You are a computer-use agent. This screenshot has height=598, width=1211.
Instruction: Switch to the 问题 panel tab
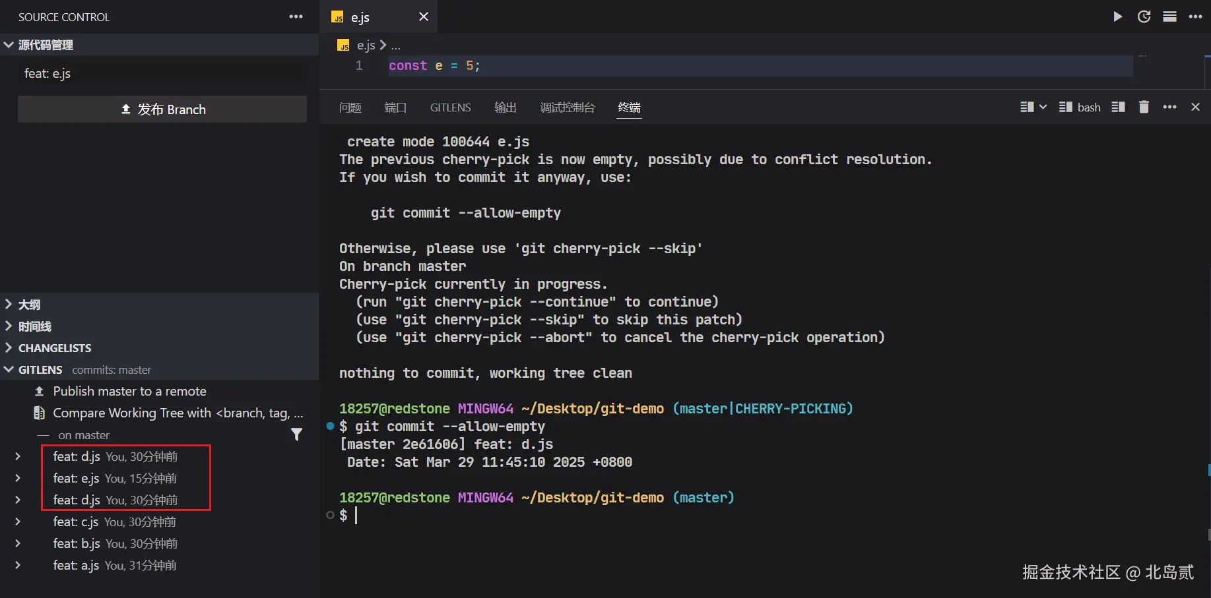350,107
